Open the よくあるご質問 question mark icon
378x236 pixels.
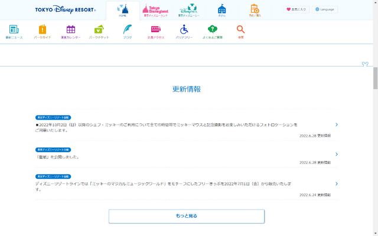[x=213, y=29]
